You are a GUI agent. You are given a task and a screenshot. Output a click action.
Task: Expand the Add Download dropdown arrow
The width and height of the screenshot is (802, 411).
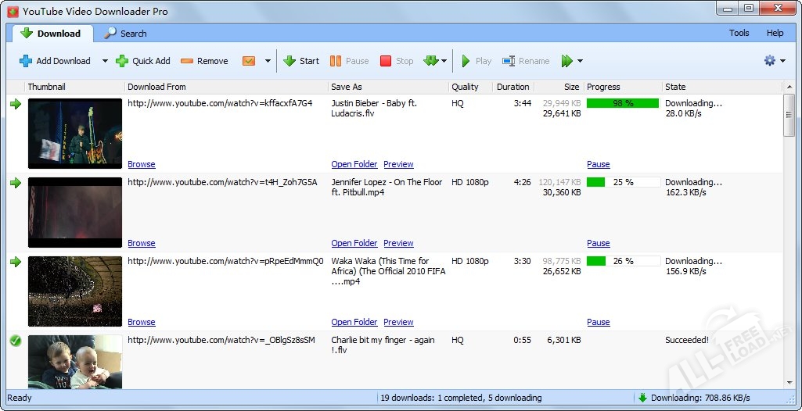coord(105,61)
